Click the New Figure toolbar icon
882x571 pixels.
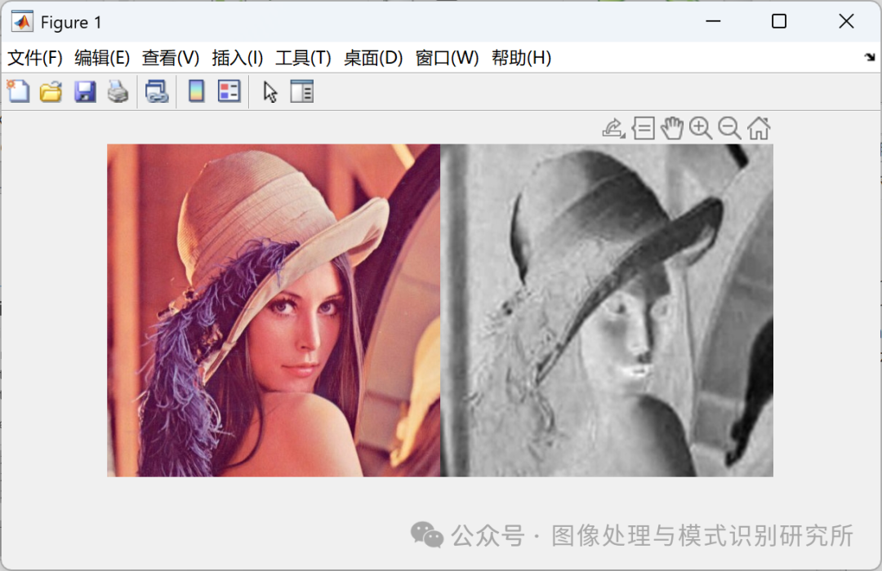(18, 91)
